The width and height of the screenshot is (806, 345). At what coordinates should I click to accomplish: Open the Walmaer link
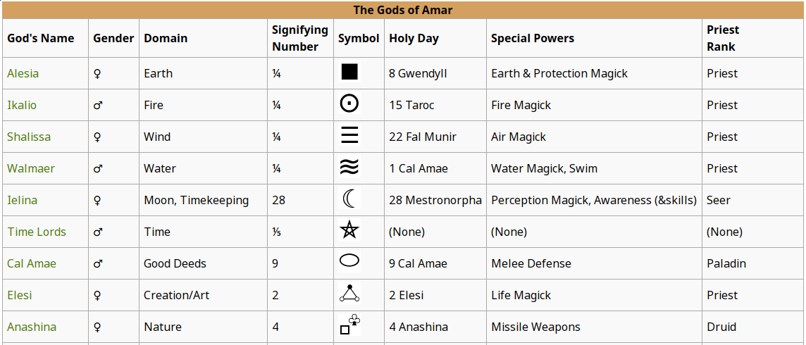(31, 168)
